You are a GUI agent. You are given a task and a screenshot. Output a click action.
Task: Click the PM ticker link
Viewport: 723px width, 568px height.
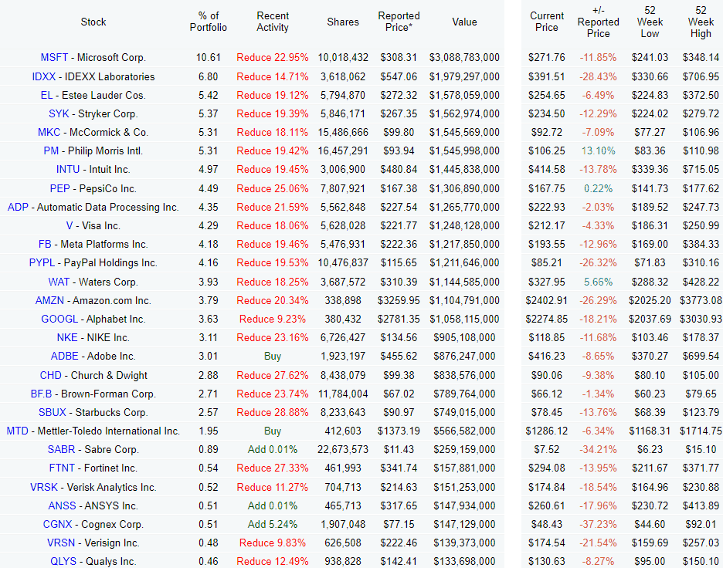click(51, 150)
